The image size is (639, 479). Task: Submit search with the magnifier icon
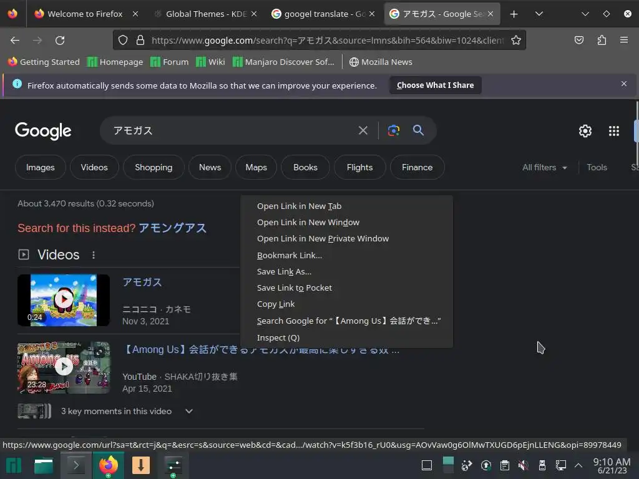click(418, 130)
